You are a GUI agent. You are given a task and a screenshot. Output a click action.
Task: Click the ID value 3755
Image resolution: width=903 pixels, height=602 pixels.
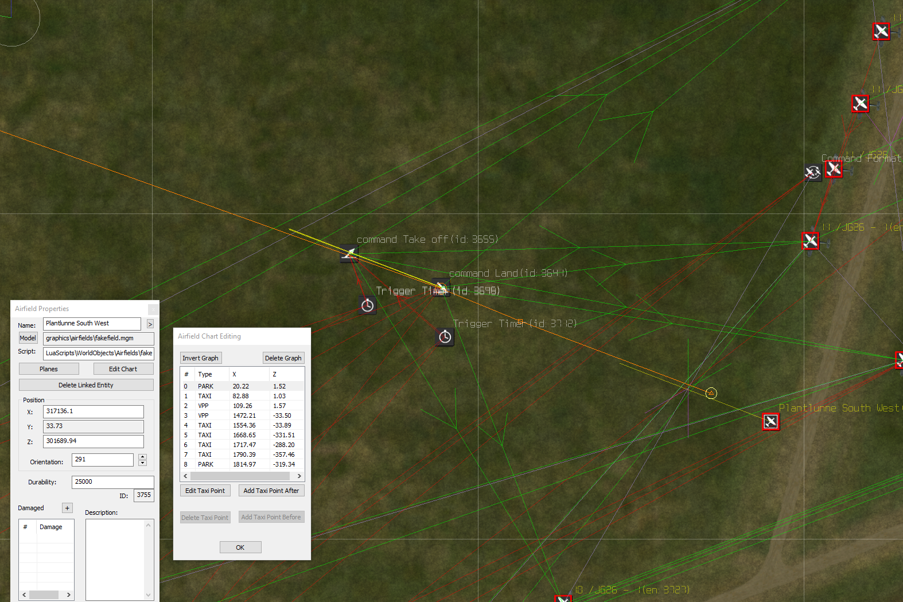[x=144, y=495]
